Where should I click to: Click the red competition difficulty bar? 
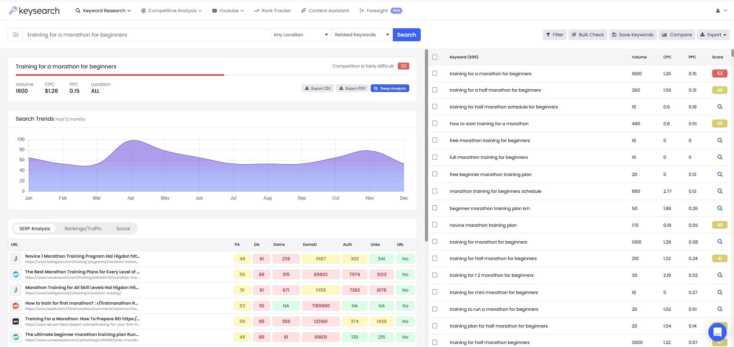click(119, 75)
